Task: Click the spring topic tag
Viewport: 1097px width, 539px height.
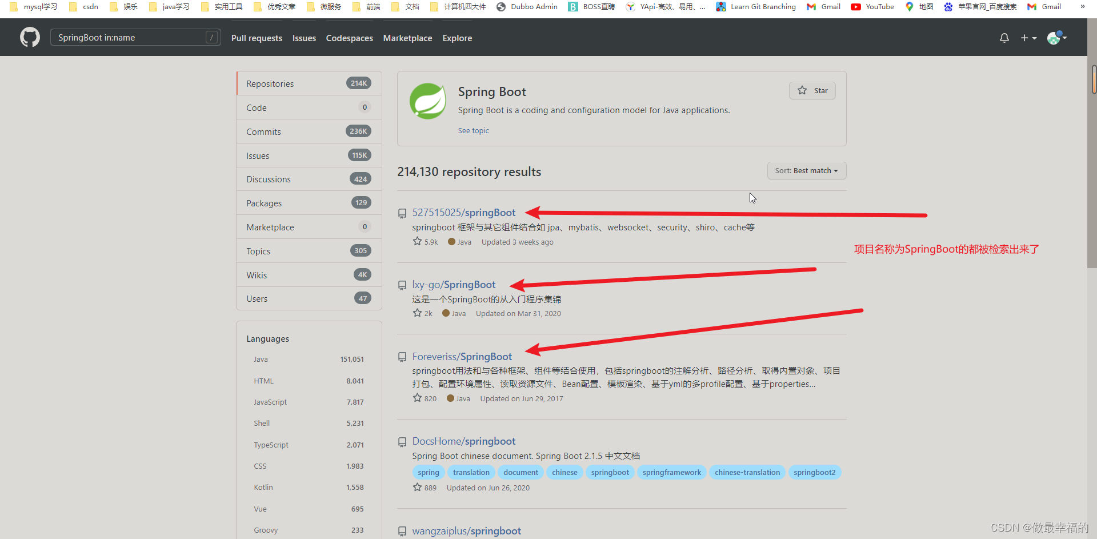Action: 429,472
